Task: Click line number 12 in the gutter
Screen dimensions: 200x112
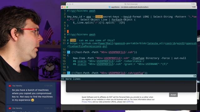Action: pos(64,49)
